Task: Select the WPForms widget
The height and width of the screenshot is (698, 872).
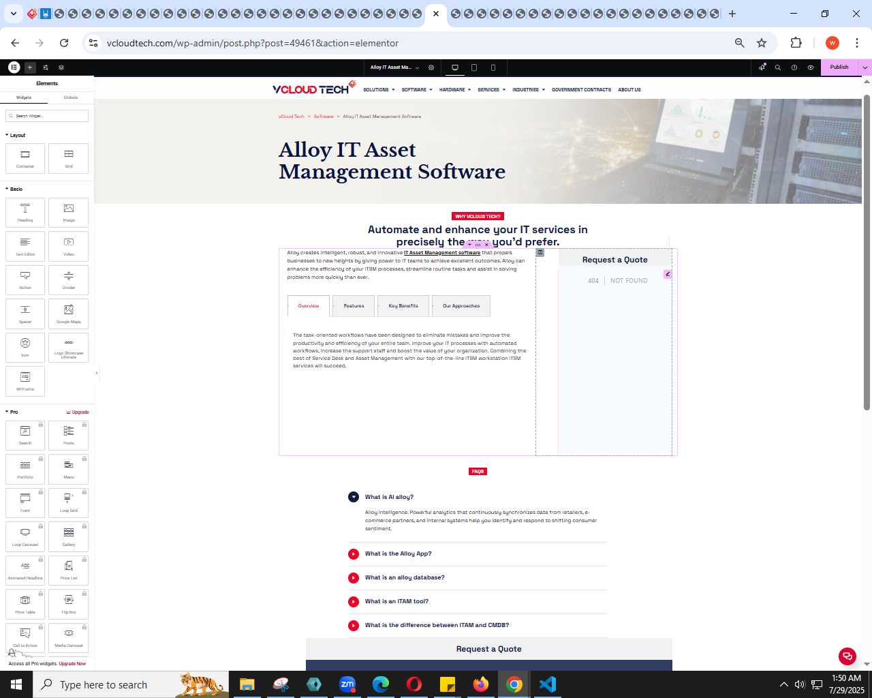Action: 25,381
